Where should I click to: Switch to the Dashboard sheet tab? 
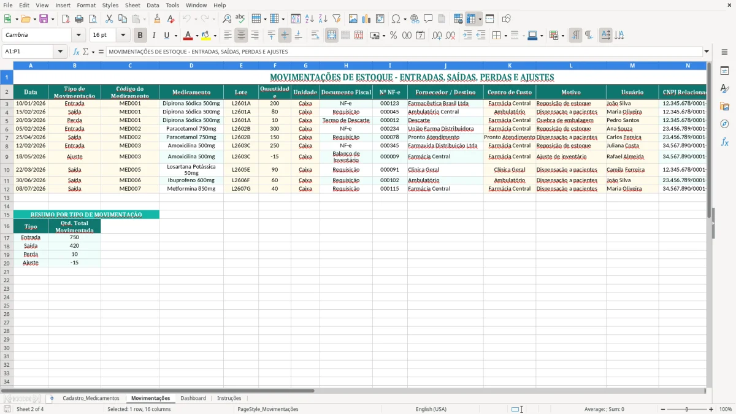[193, 399]
